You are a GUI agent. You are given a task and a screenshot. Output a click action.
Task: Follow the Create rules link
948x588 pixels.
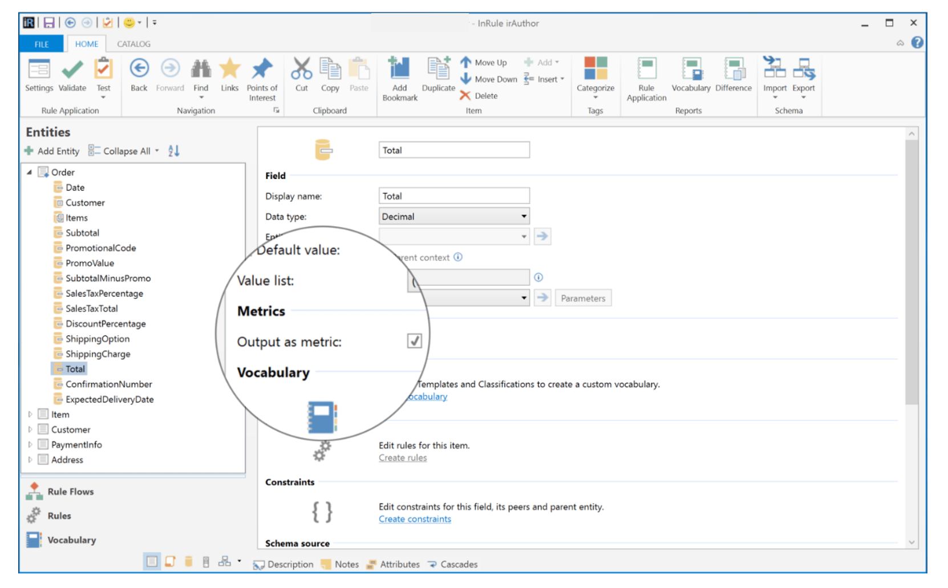click(x=403, y=457)
